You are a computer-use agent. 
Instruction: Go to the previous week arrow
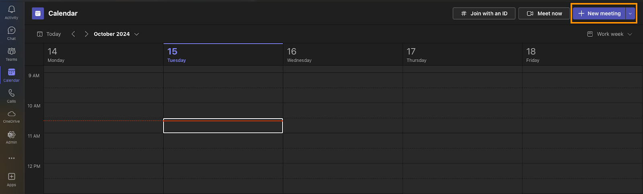click(73, 34)
